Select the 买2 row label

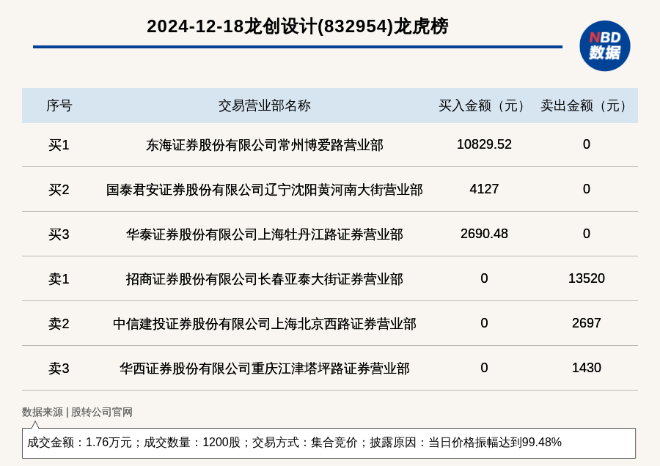pyautogui.click(x=59, y=190)
